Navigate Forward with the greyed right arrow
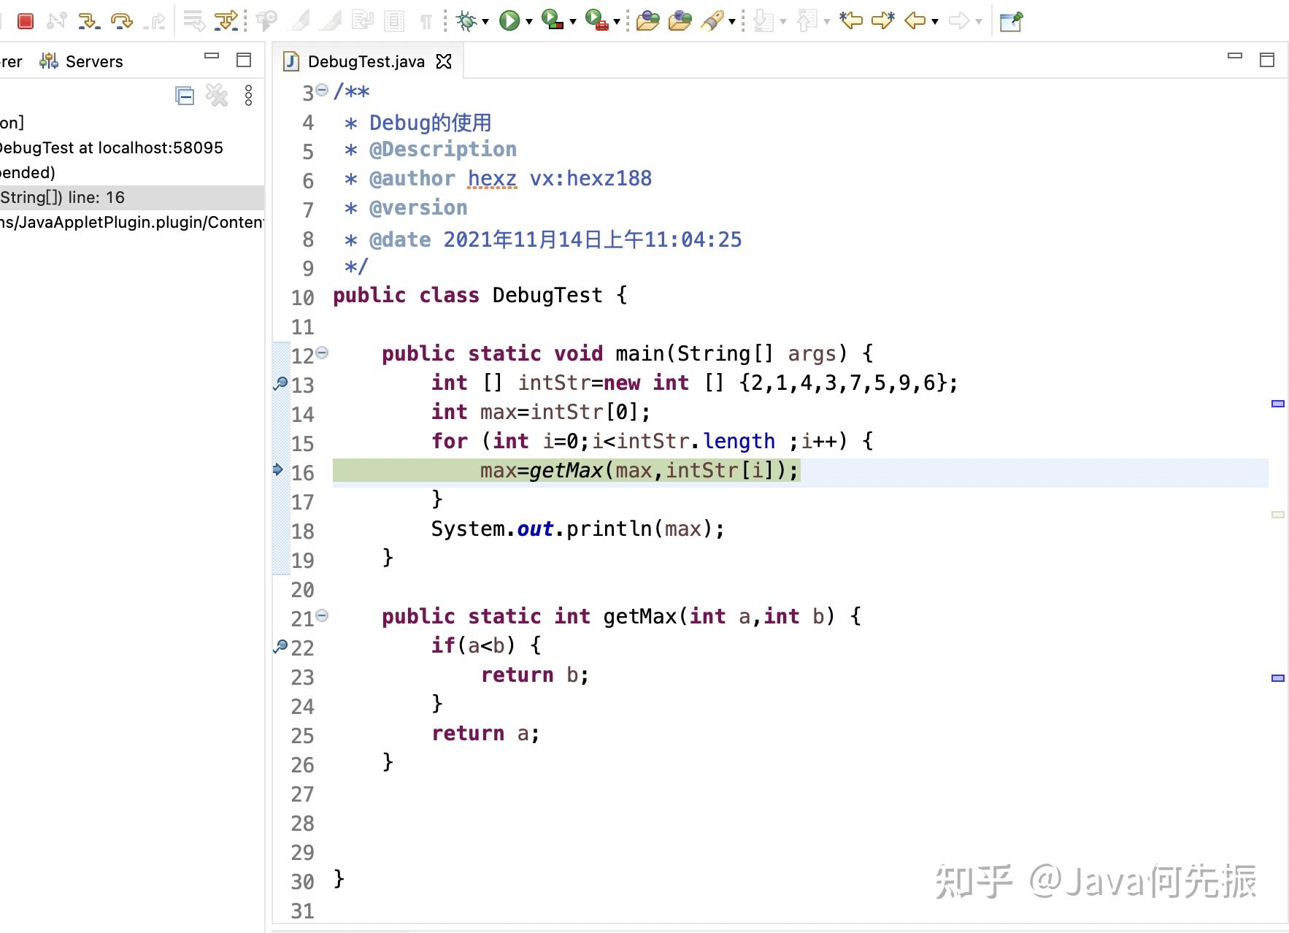Image resolution: width=1289 pixels, height=933 pixels. pyautogui.click(x=958, y=21)
